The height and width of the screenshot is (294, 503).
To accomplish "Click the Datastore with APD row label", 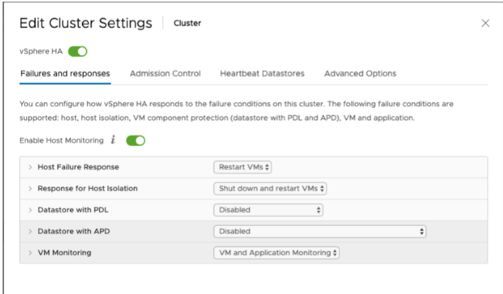I will coord(69,231).
